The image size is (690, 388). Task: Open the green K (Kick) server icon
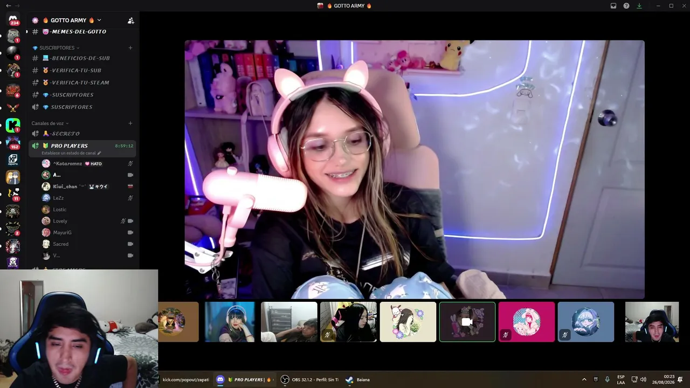tap(13, 125)
